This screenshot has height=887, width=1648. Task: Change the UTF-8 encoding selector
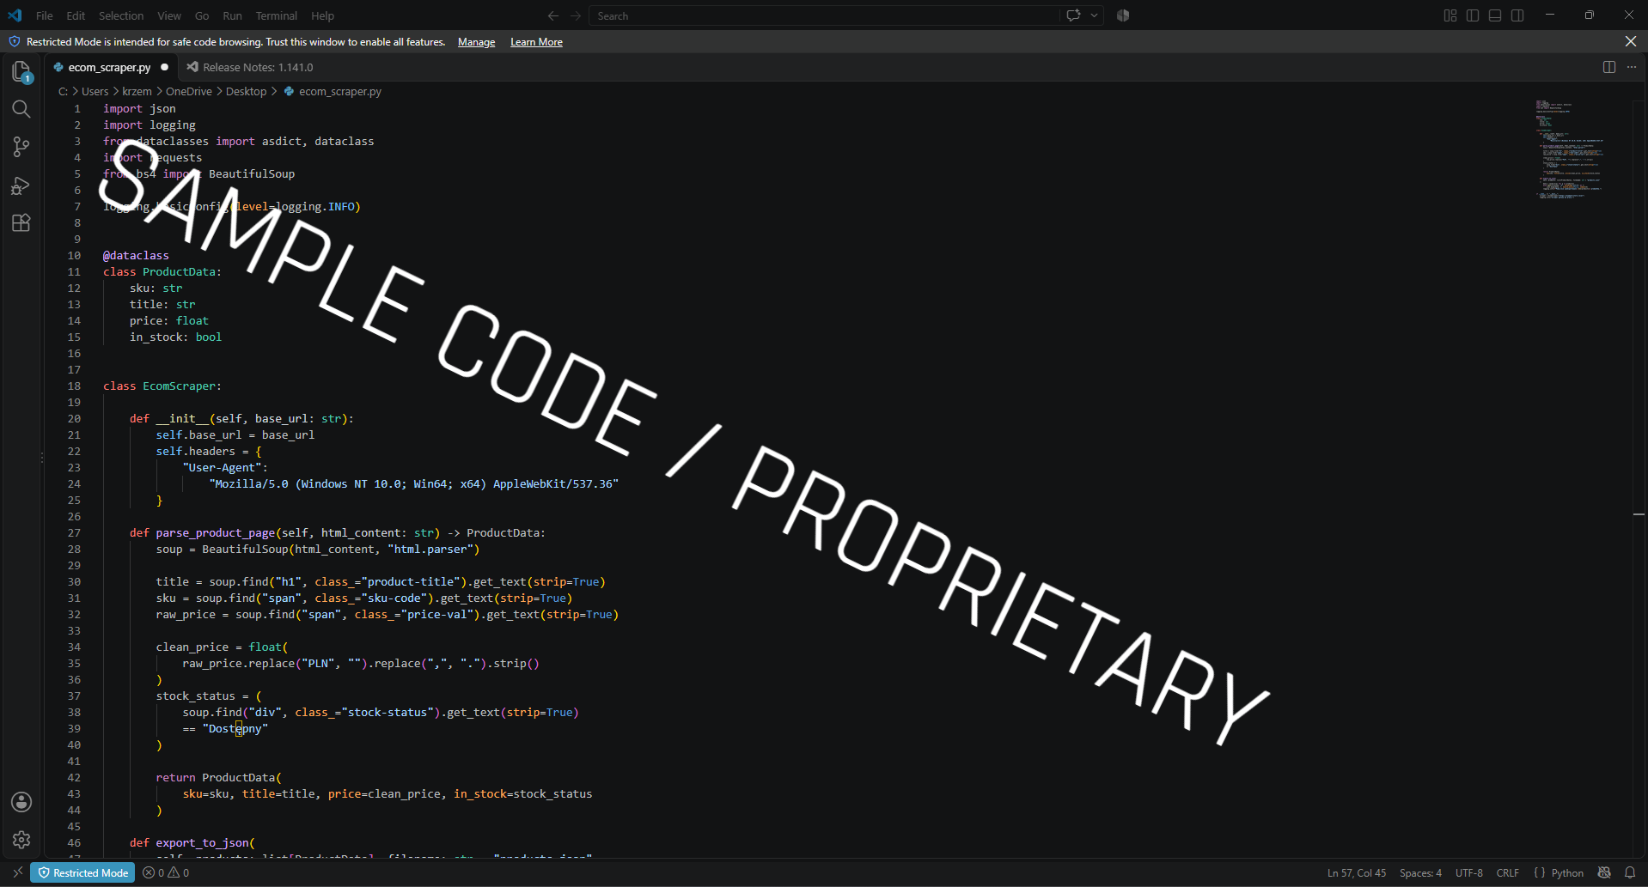[x=1469, y=872]
